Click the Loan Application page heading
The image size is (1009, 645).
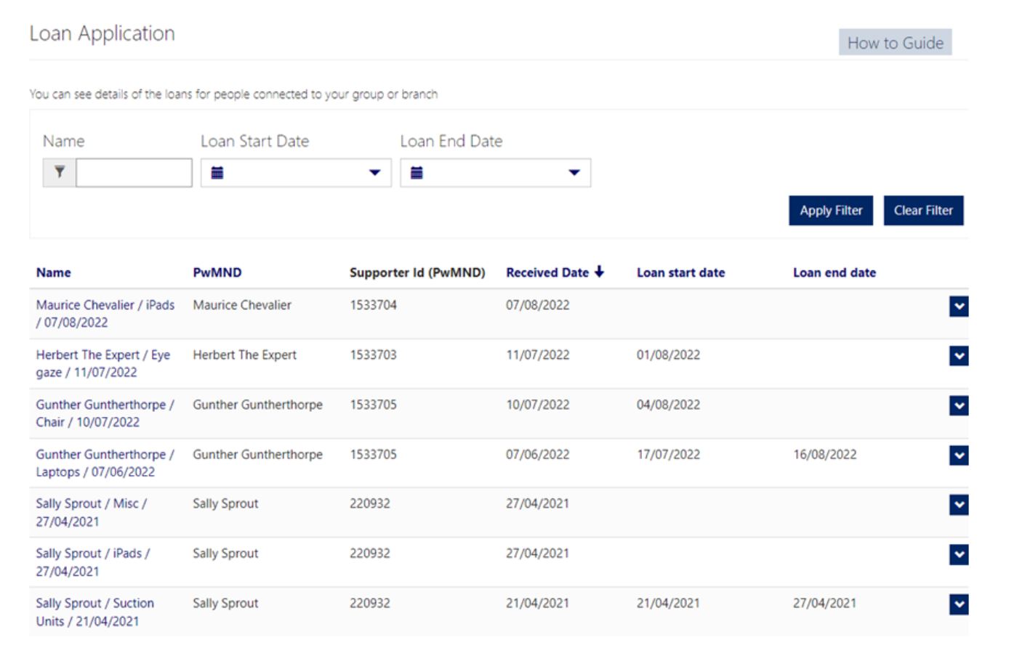102,34
